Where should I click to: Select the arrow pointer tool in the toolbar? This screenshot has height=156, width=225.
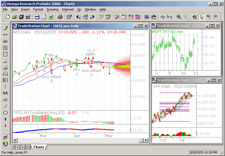click(x=202, y=17)
